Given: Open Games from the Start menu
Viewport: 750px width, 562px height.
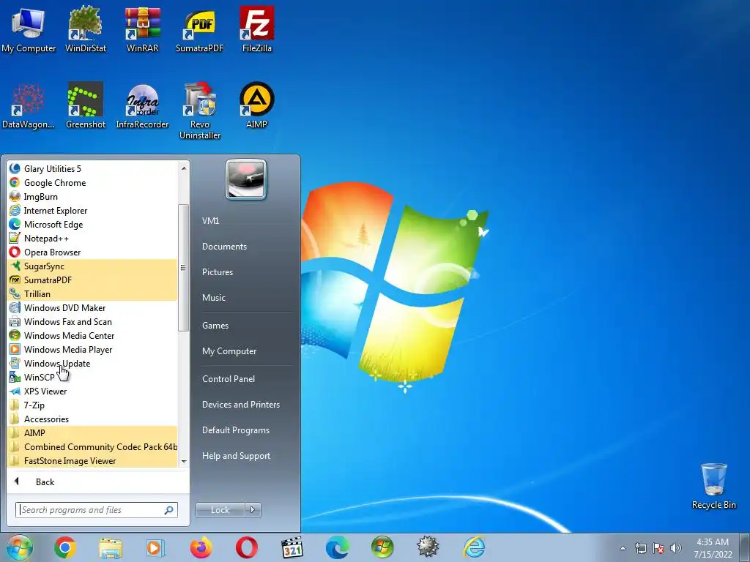Looking at the screenshot, I should 215,326.
